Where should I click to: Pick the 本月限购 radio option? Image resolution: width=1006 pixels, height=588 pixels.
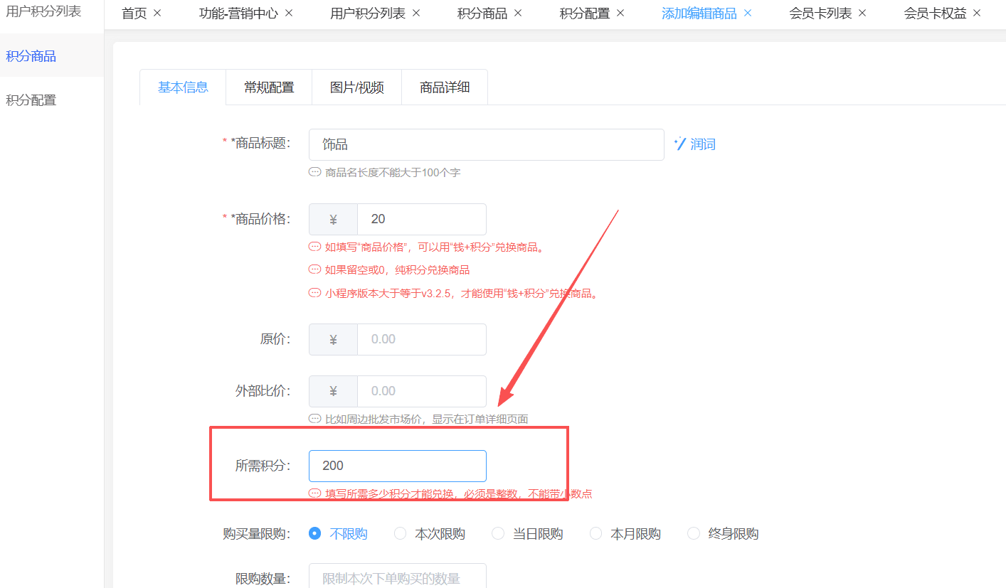[596, 533]
